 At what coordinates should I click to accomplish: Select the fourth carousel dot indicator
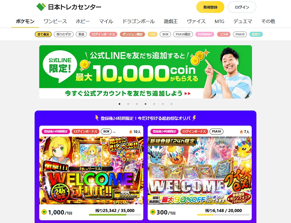[x=145, y=104]
